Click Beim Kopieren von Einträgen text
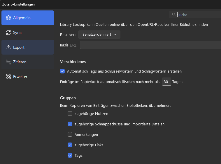 pos(115,105)
